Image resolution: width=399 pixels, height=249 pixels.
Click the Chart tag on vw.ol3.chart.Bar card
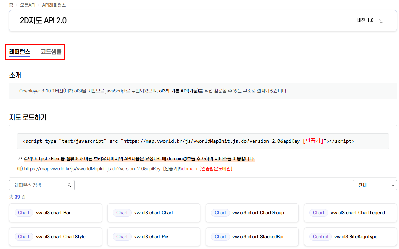[24, 213]
